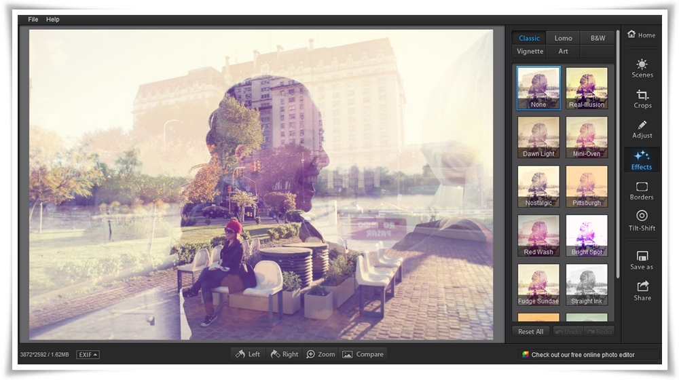Rotate the image Left
The width and height of the screenshot is (679, 380).
[x=248, y=354]
